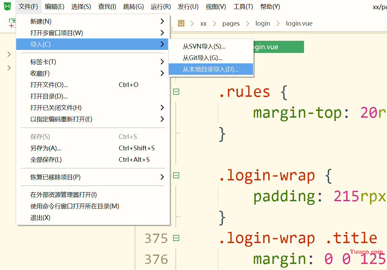Open the 视图(V) menu
This screenshot has width=387, height=270.
click(x=216, y=7)
